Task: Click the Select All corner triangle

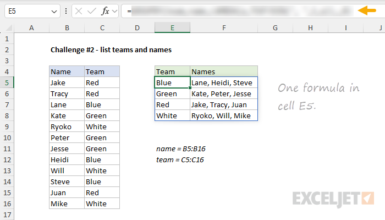Action: coord(9,28)
